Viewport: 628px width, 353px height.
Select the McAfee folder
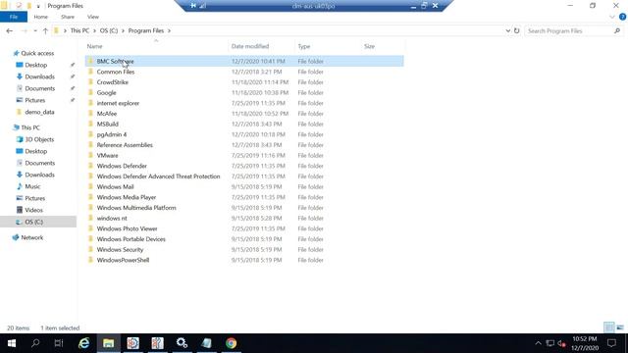click(x=107, y=114)
